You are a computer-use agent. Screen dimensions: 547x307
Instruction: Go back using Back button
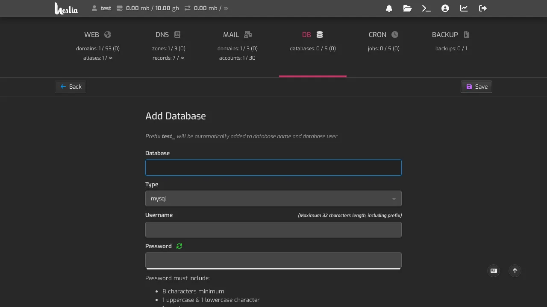point(71,87)
